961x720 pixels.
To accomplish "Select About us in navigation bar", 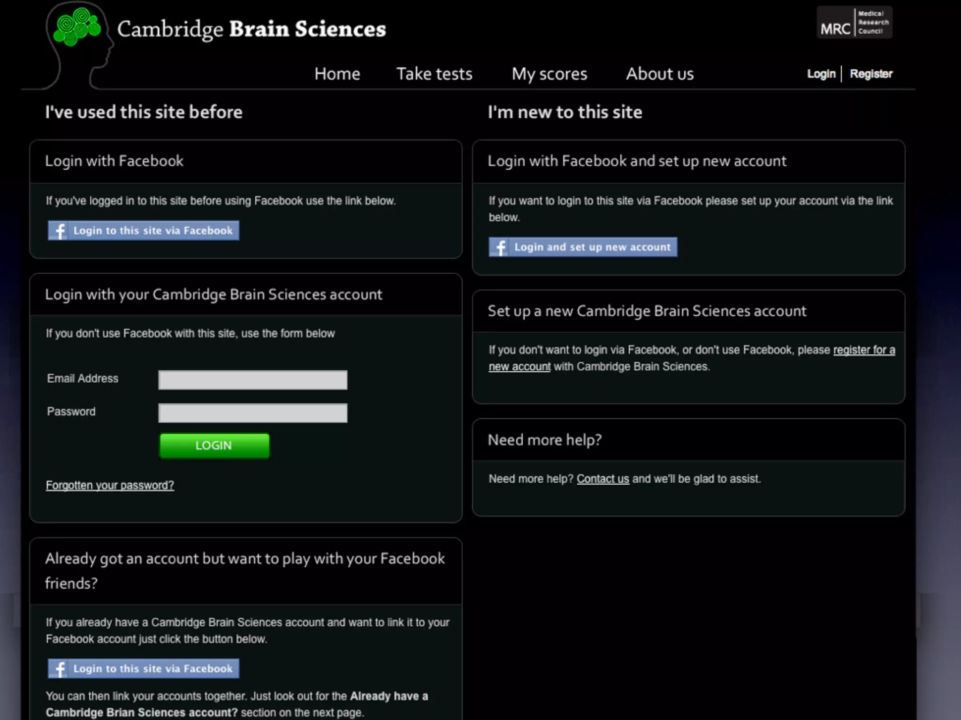I will pyautogui.click(x=659, y=74).
